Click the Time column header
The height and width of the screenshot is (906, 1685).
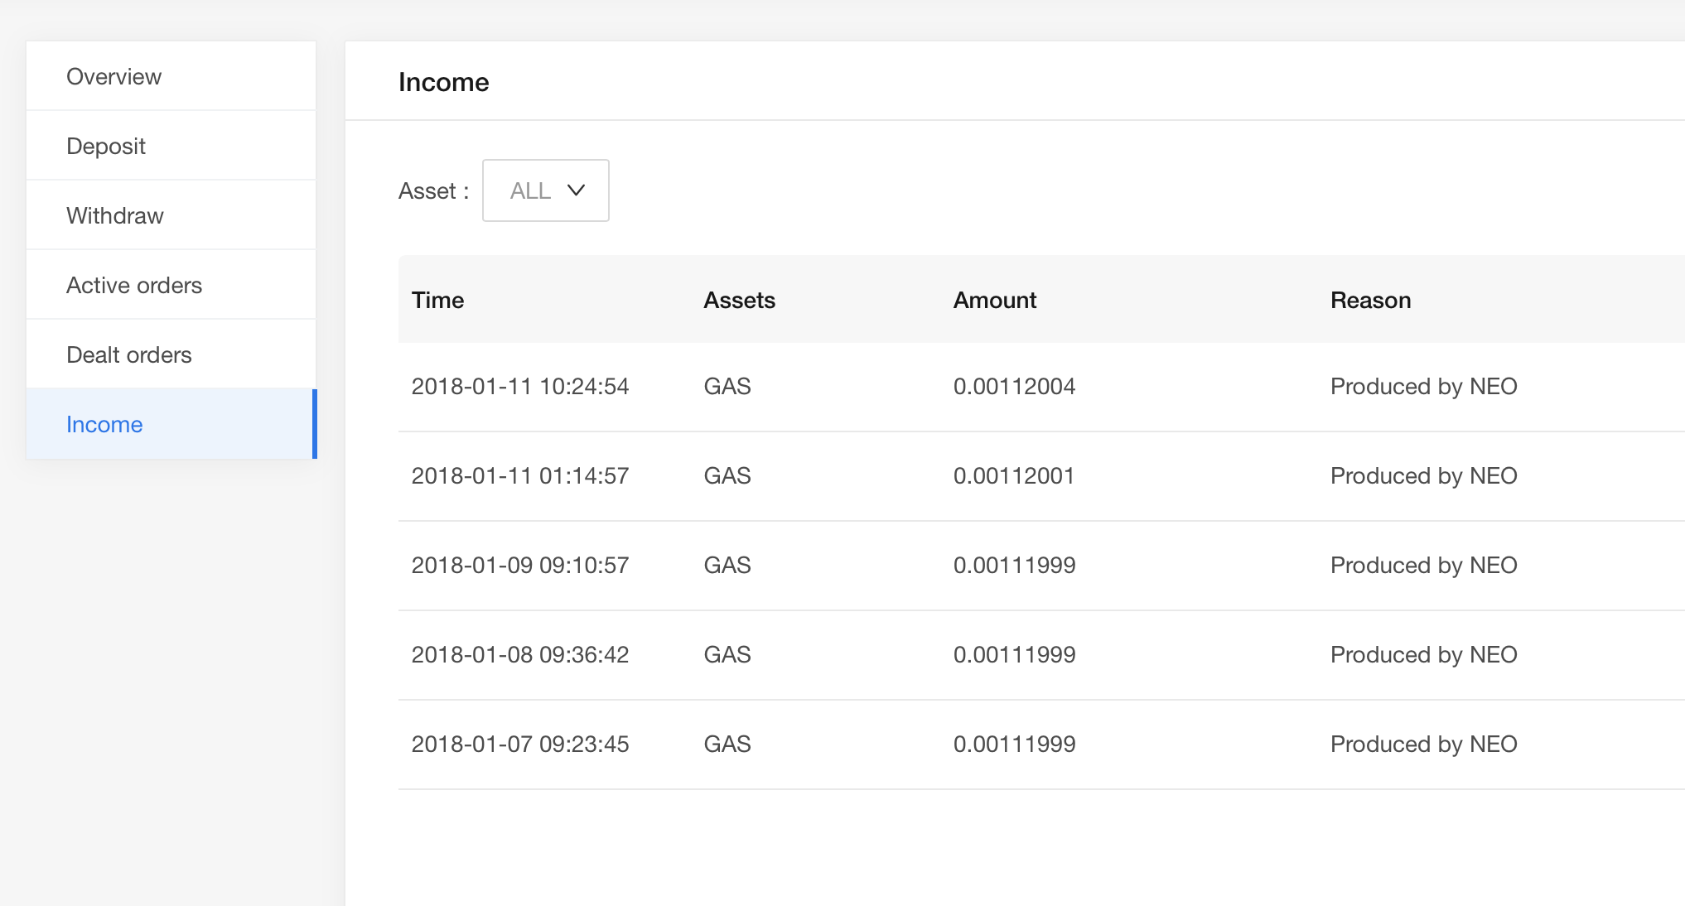pos(437,300)
